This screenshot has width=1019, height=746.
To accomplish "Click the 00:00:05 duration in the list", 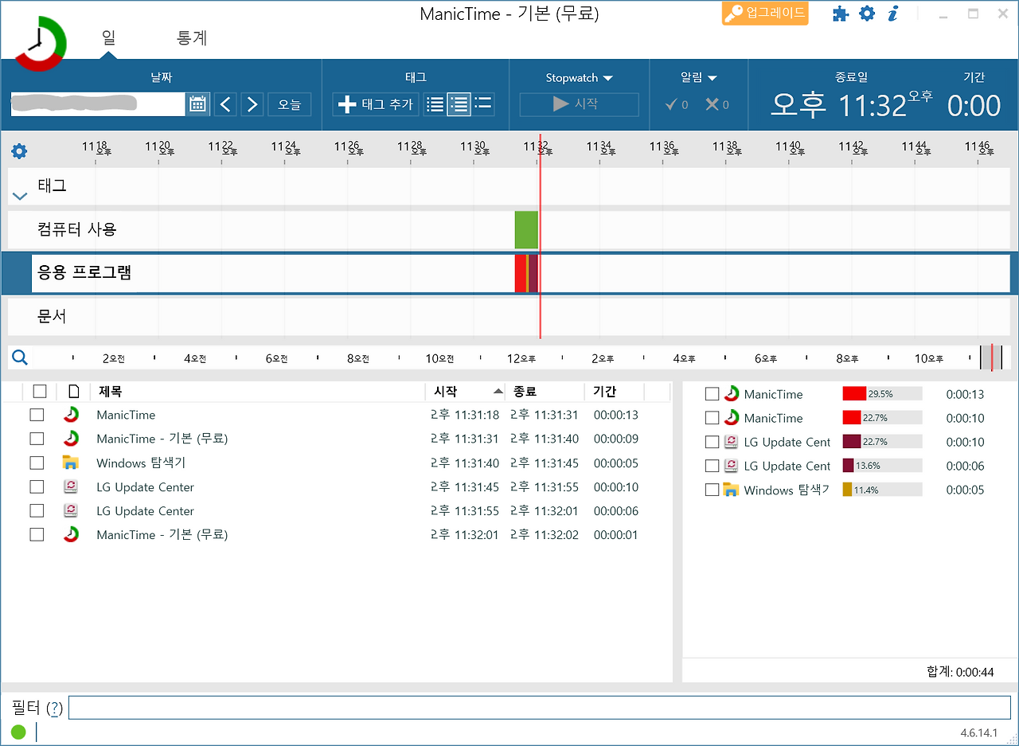I will pos(616,463).
